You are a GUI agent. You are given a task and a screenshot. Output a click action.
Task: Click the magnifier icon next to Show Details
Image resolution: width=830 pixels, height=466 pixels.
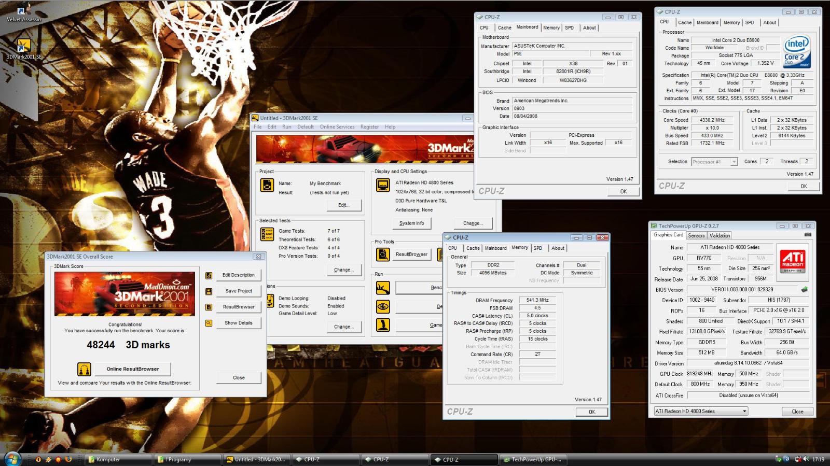[209, 323]
